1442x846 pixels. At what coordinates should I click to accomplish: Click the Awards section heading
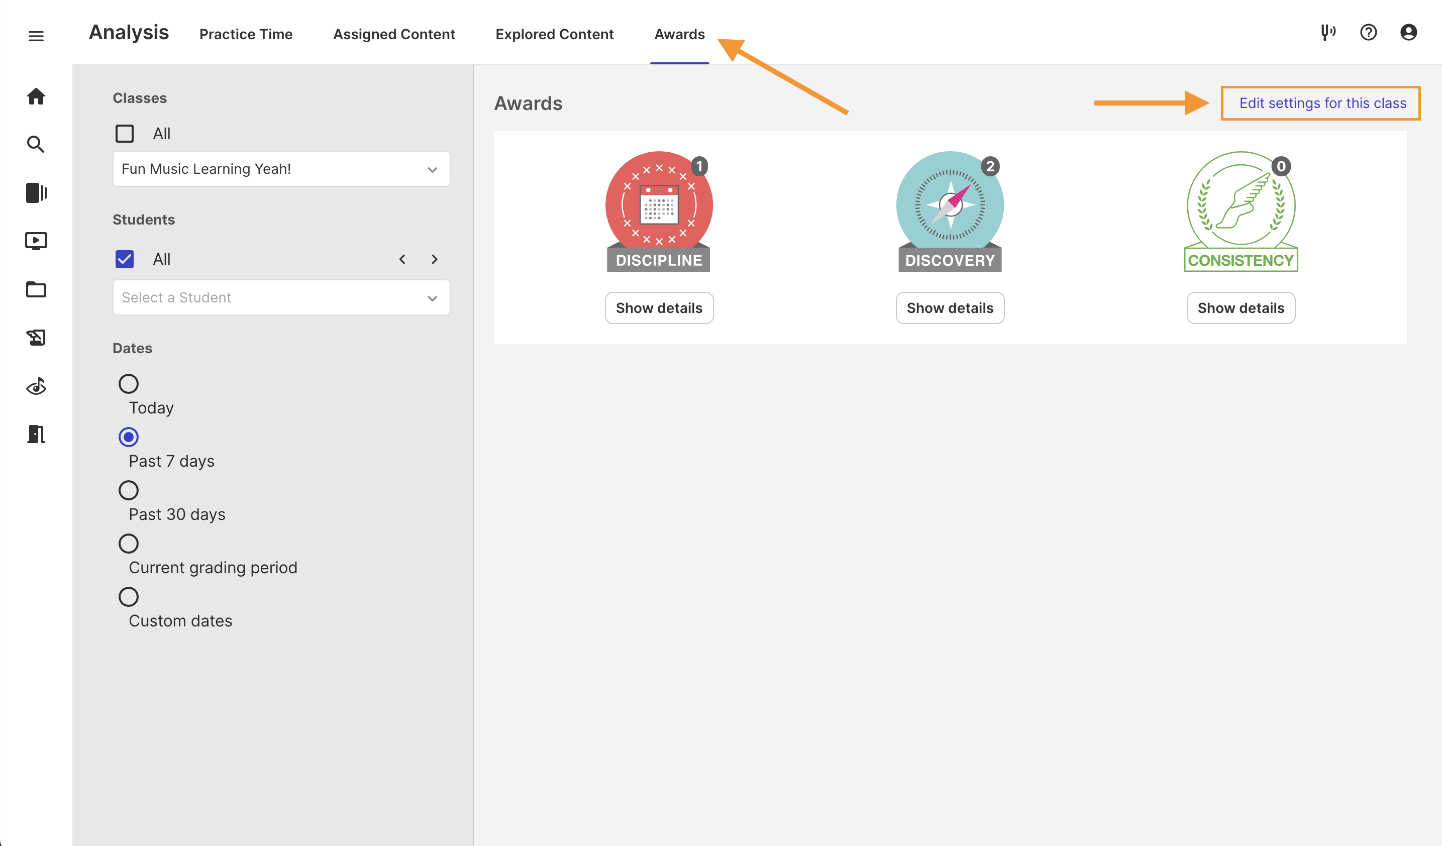coord(528,103)
